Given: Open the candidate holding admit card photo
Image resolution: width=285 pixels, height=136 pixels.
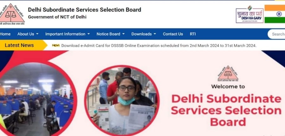Looking at the screenshot, I should (x=122, y=101).
